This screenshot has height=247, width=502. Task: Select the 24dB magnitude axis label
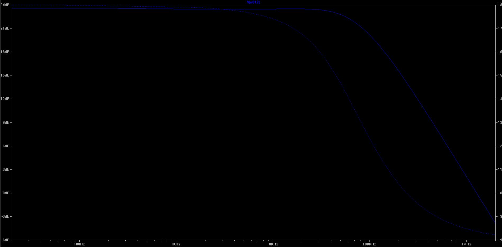pos(5,5)
